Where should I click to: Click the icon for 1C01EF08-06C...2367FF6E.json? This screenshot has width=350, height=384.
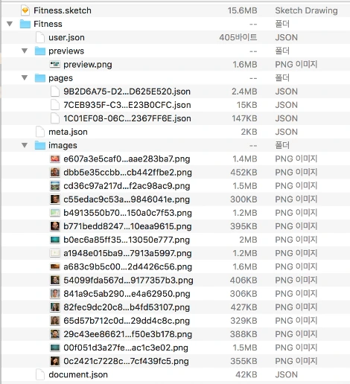(x=55, y=118)
